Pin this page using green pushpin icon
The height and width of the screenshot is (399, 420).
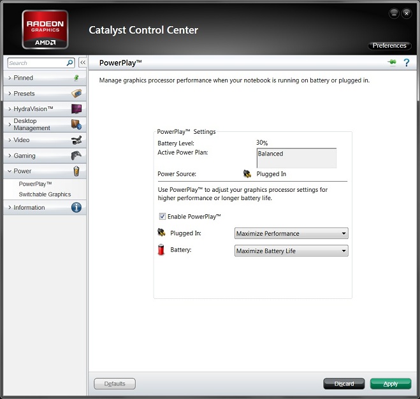[391, 62]
